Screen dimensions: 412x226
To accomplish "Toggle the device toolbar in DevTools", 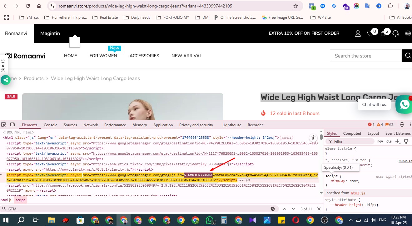I will [x=12, y=125].
